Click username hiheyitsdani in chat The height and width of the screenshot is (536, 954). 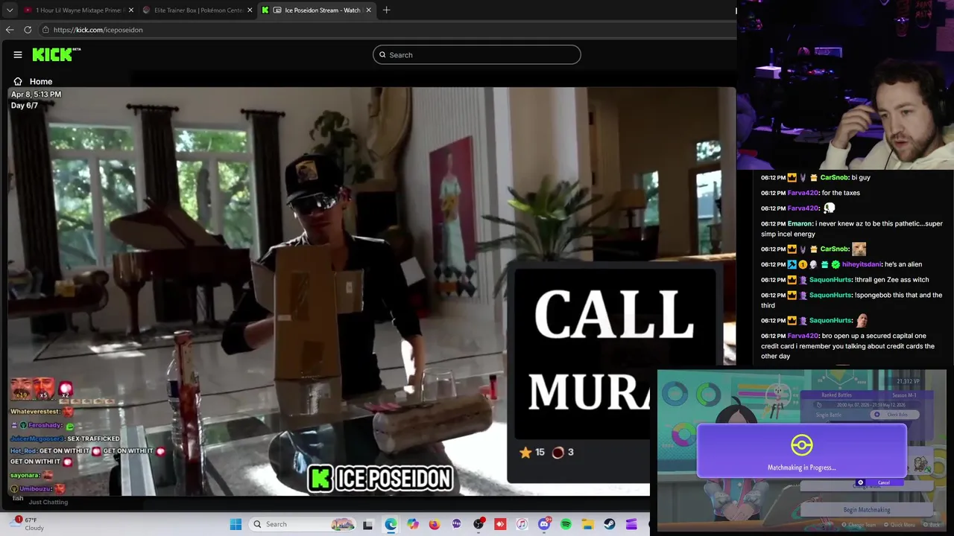(x=862, y=264)
